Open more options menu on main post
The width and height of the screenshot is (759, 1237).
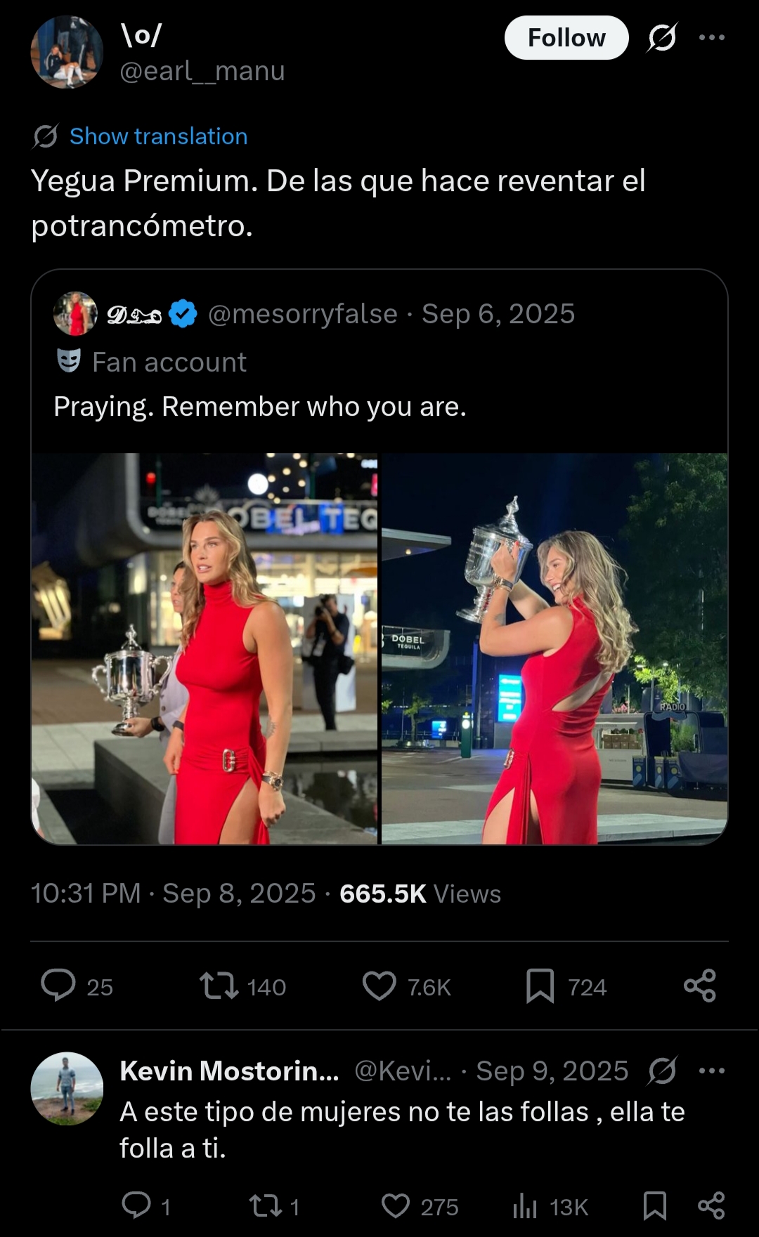(711, 38)
